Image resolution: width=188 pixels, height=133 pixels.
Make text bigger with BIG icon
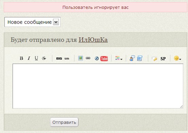(x=59, y=59)
